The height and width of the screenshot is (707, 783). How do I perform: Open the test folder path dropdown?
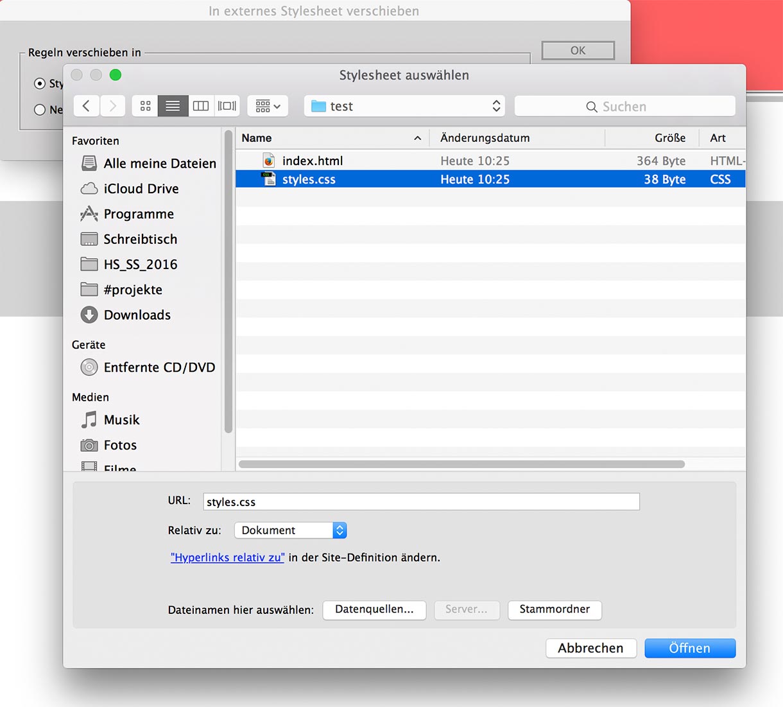tap(404, 107)
